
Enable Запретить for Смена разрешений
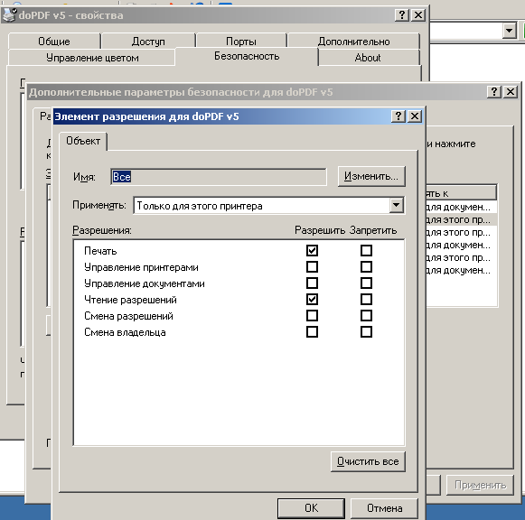coord(366,316)
